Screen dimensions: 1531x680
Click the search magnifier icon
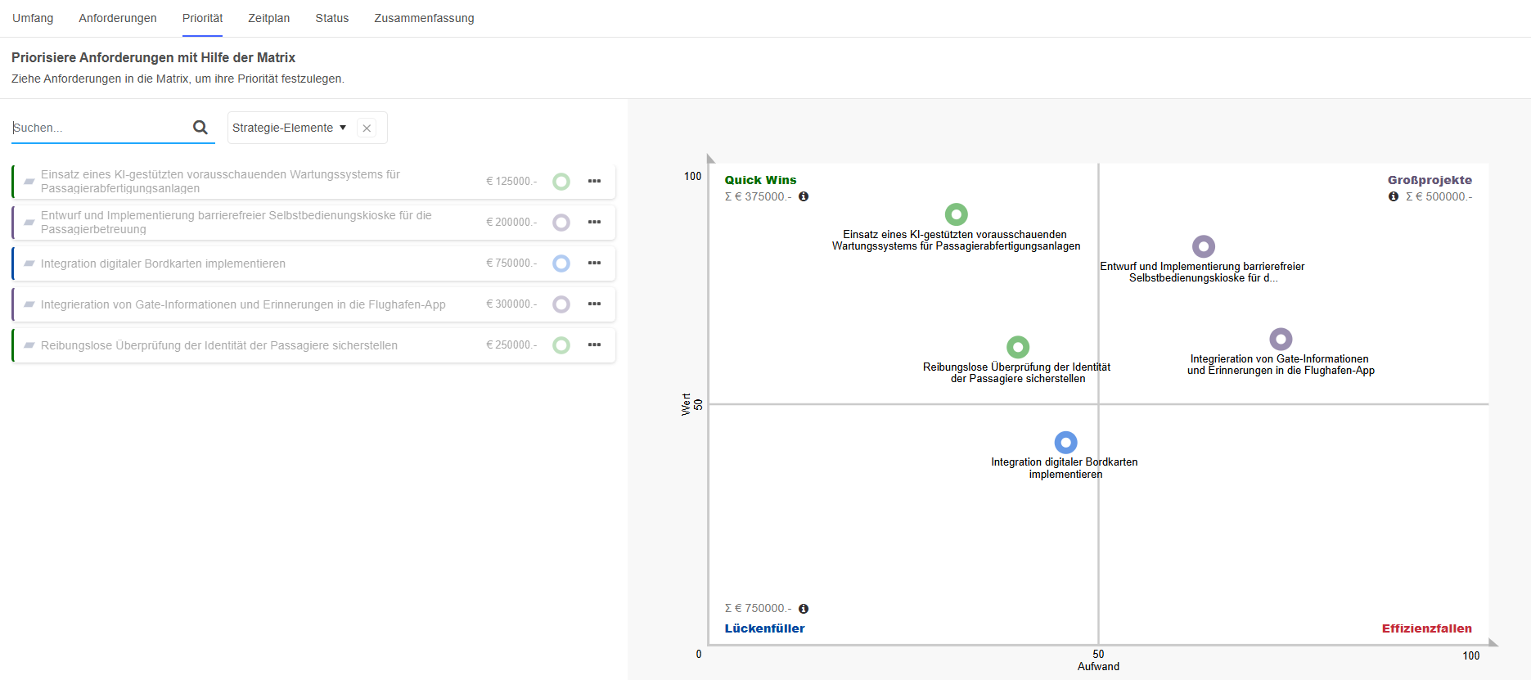[200, 128]
